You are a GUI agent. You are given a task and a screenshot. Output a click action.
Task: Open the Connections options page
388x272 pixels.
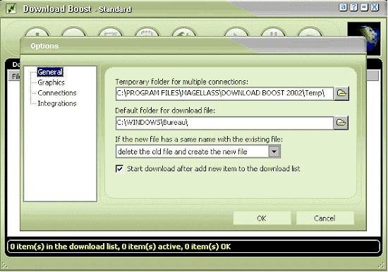57,93
